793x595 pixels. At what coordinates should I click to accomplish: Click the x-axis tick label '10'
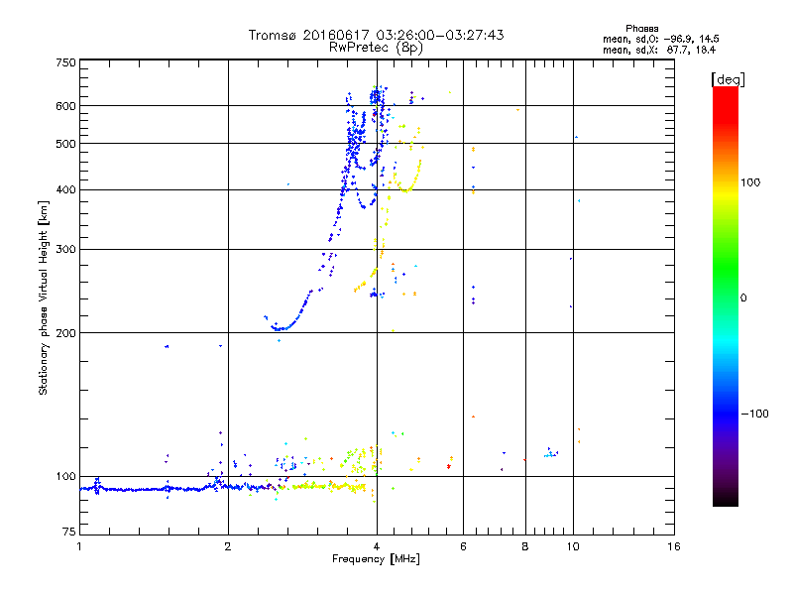click(573, 546)
